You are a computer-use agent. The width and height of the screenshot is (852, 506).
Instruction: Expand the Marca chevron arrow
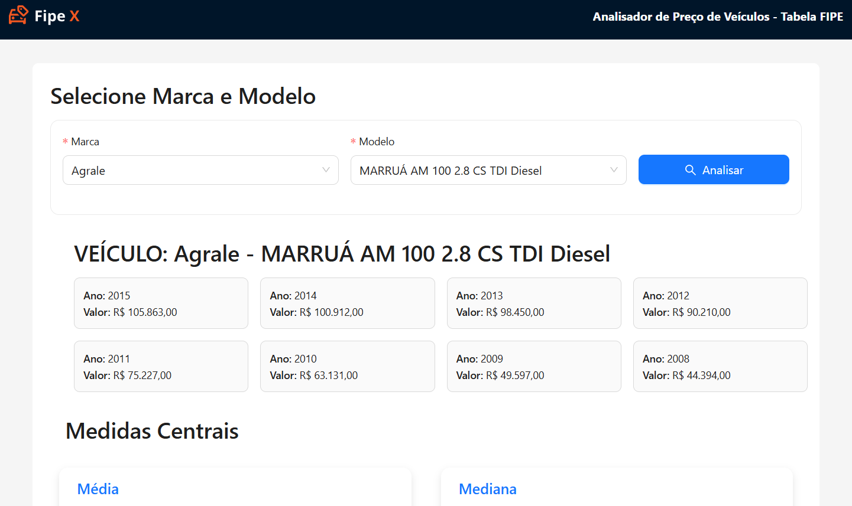(326, 170)
